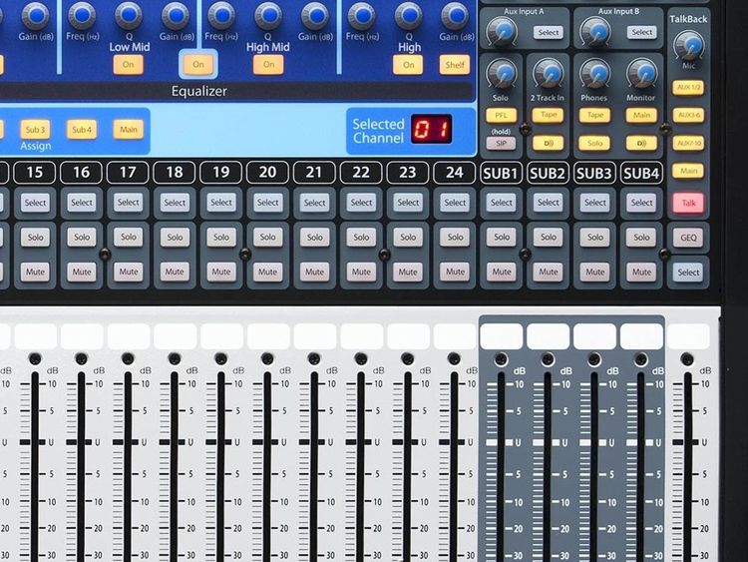Click the Aux Input A level knob
Viewport: 748px width, 562px height.
point(502,32)
